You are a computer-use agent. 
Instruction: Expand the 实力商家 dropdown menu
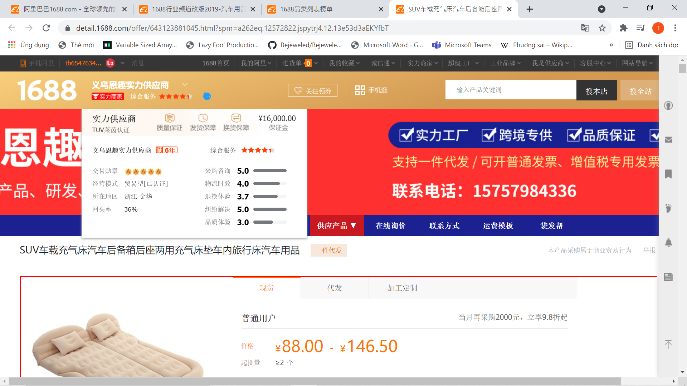click(x=423, y=63)
